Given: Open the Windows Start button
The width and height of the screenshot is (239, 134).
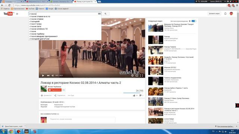Looking at the screenshot, I should (3, 131).
